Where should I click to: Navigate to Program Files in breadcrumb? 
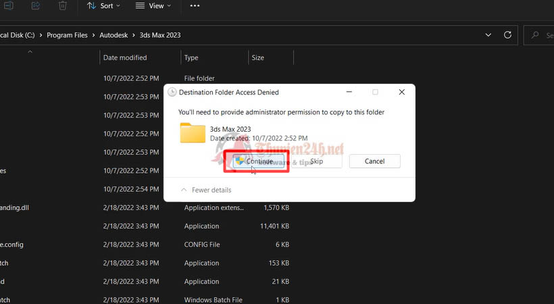tap(66, 34)
